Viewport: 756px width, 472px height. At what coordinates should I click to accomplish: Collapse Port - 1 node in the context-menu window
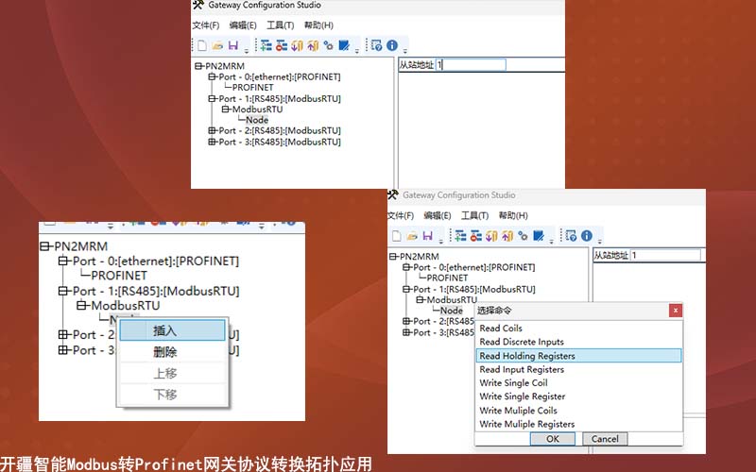pos(62,291)
